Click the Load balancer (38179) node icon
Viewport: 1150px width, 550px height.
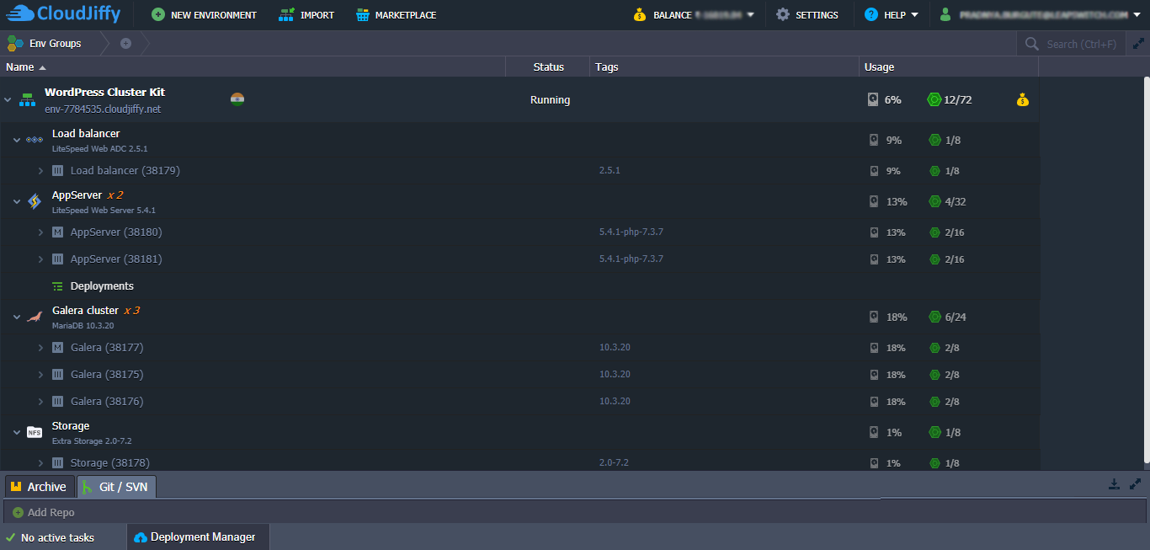coord(57,170)
